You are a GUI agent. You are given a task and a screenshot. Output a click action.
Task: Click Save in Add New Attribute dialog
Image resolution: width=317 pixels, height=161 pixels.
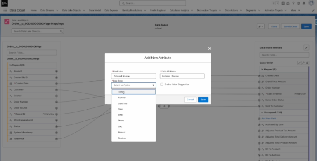click(203, 100)
